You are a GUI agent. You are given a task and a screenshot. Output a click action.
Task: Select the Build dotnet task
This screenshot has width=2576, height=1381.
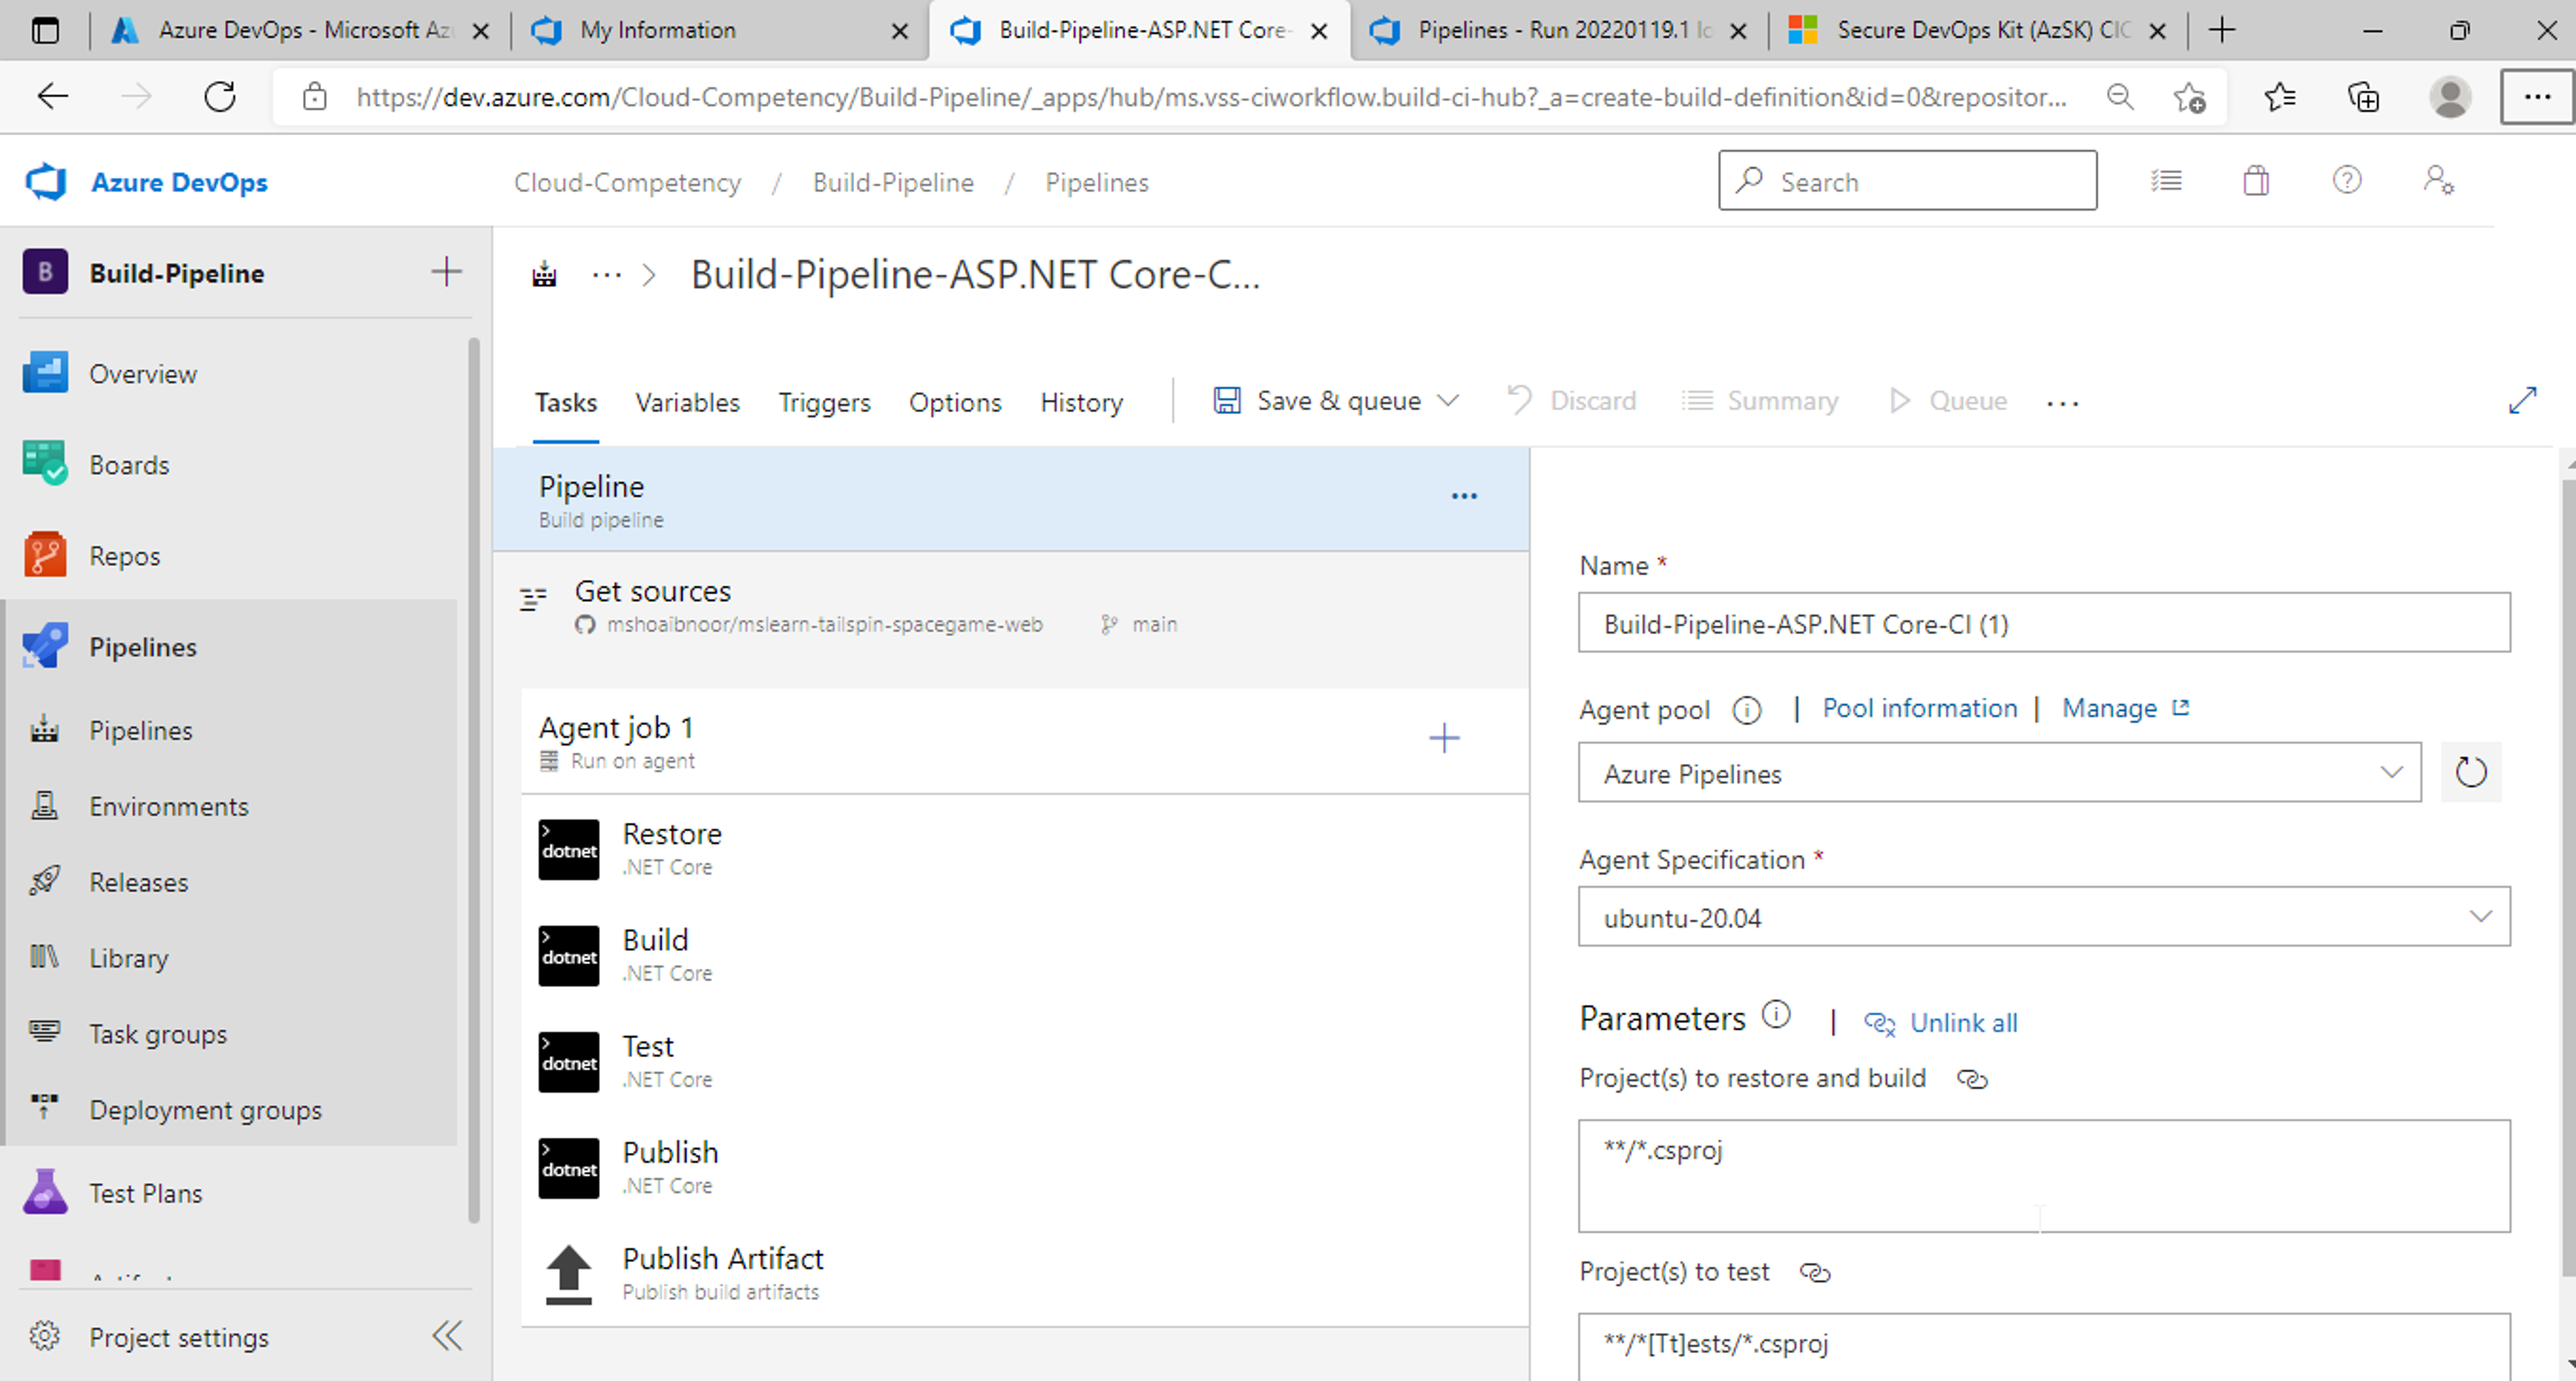coord(1025,955)
